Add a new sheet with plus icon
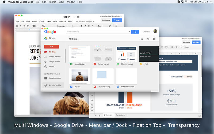 96,115
